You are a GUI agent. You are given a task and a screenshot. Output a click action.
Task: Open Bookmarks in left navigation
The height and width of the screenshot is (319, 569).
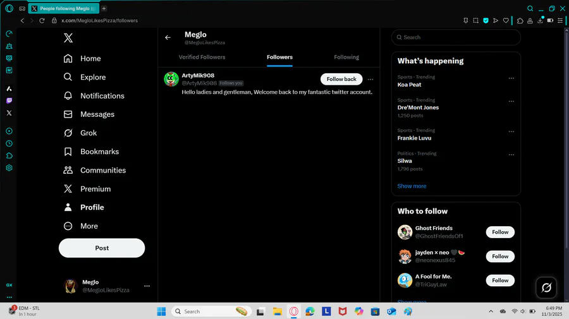pyautogui.click(x=91, y=152)
